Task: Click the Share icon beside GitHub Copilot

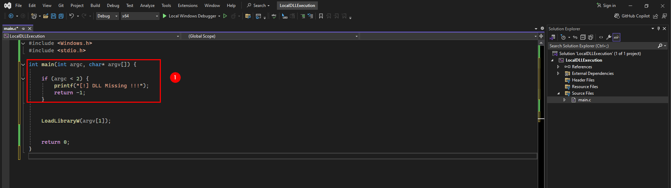Action: point(656,16)
